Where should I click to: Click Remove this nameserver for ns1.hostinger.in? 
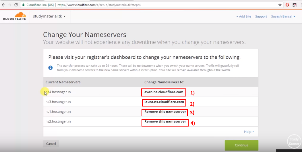click(165, 112)
